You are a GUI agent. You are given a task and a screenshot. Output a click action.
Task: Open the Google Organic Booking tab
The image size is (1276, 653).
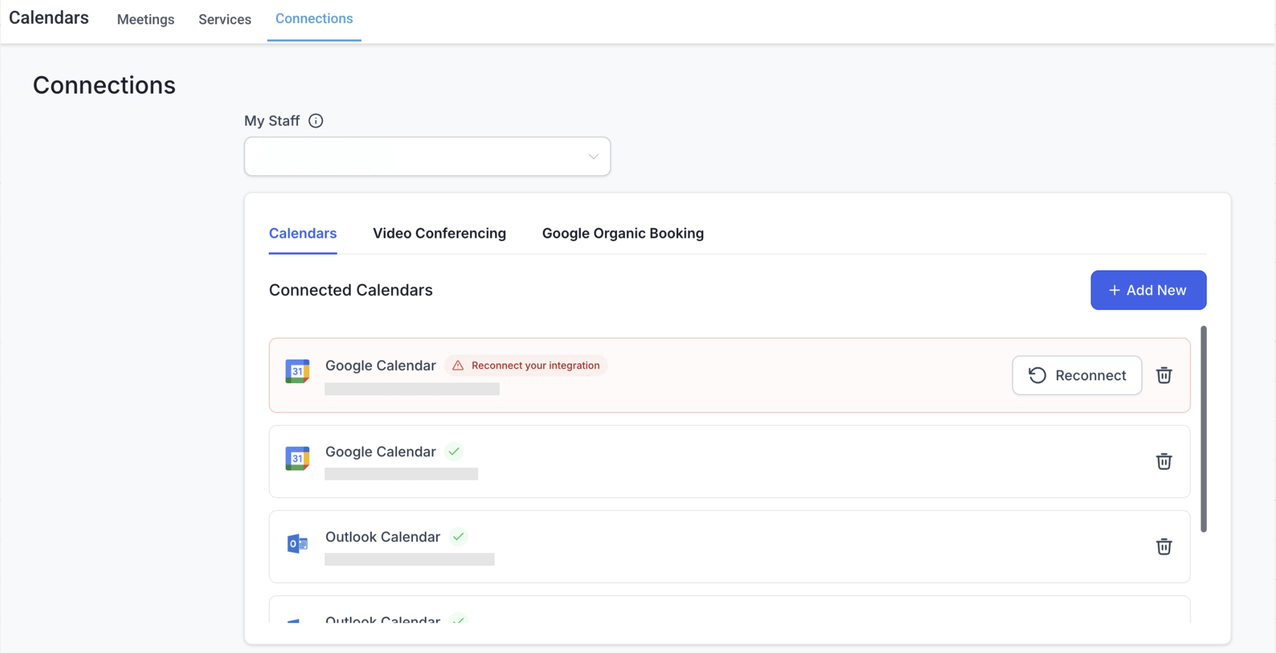(623, 233)
